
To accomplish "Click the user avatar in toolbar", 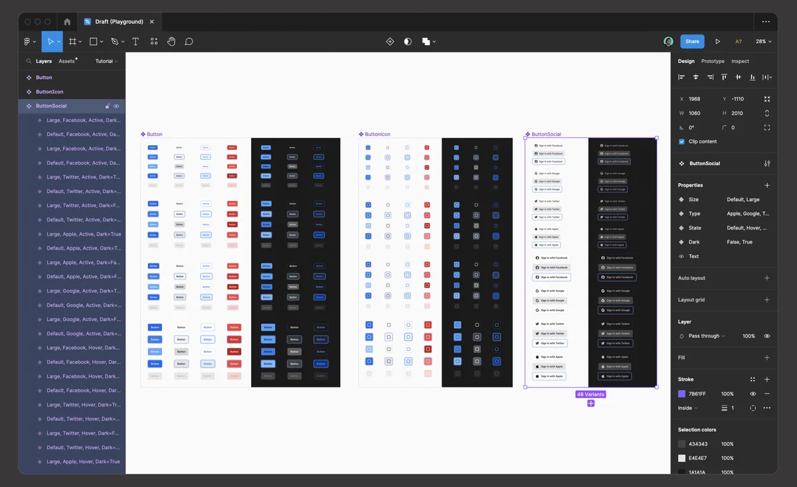I will 668,41.
